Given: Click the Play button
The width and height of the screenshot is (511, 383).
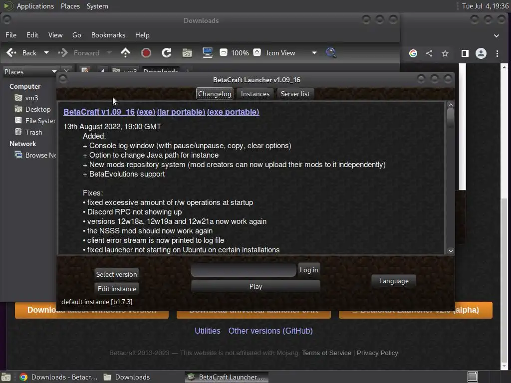Looking at the screenshot, I should click(x=255, y=287).
